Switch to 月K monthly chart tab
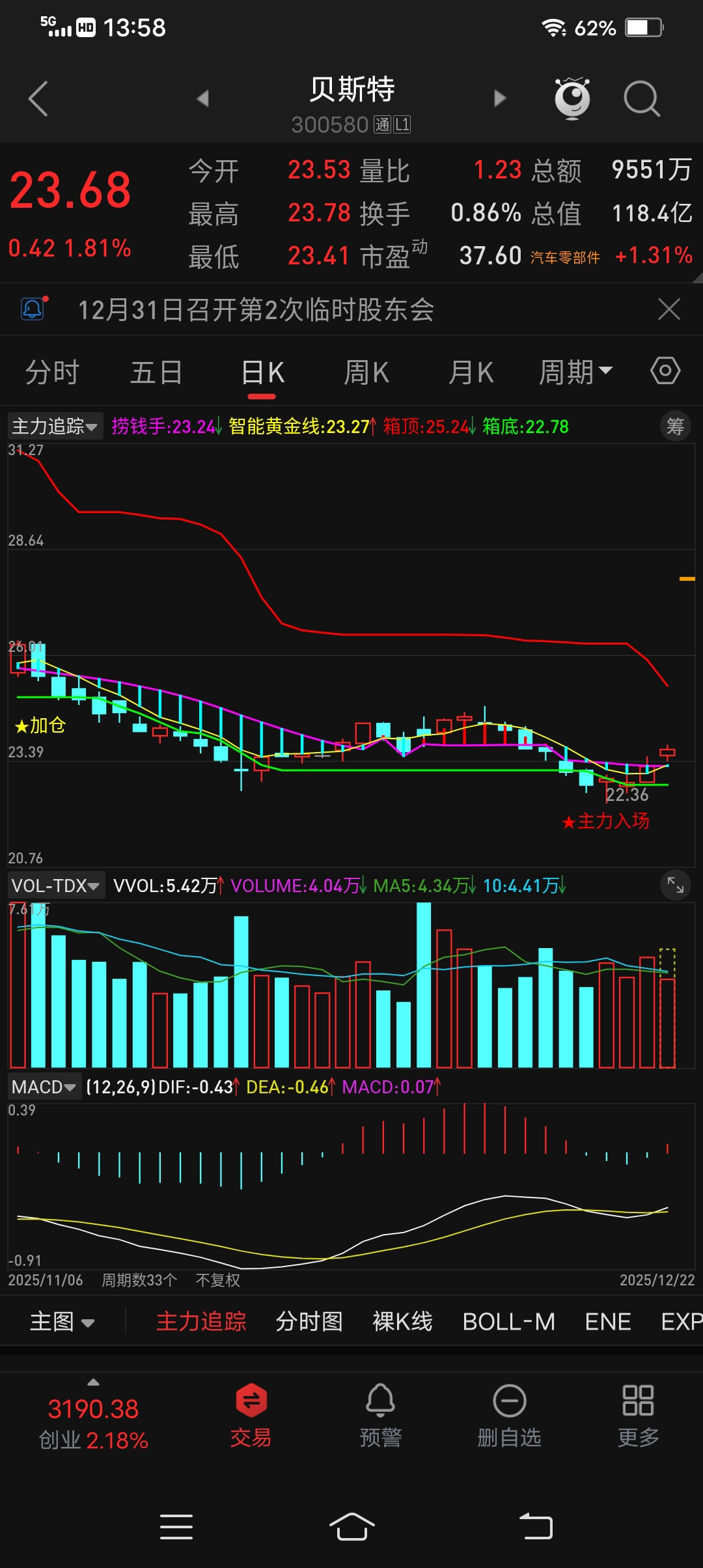The image size is (703, 1568). point(471,372)
